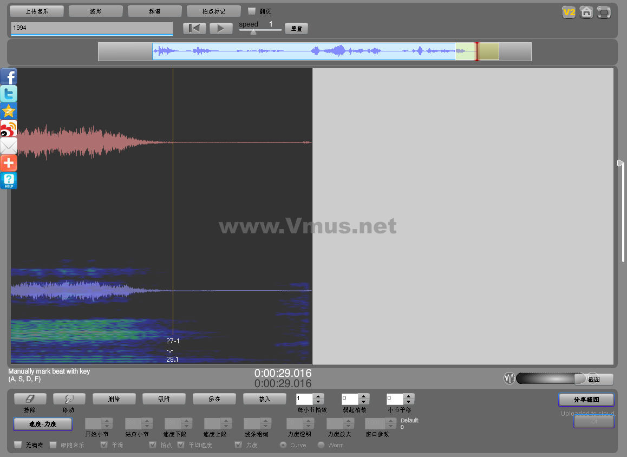This screenshot has height=457, width=627.
Task: Switch to the 波形 waveform view
Action: 95,11
